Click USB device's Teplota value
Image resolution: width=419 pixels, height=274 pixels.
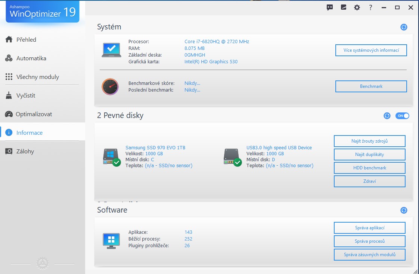point(290,166)
